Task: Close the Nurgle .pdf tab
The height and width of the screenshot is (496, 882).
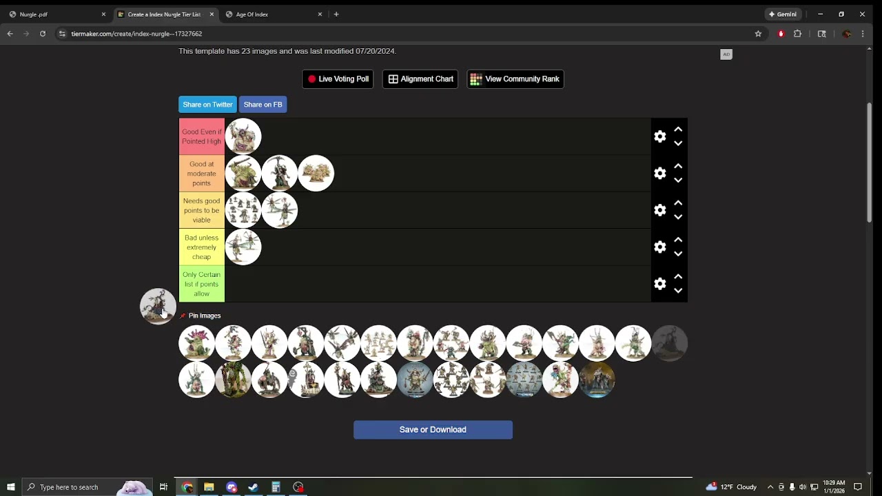Action: [103, 14]
